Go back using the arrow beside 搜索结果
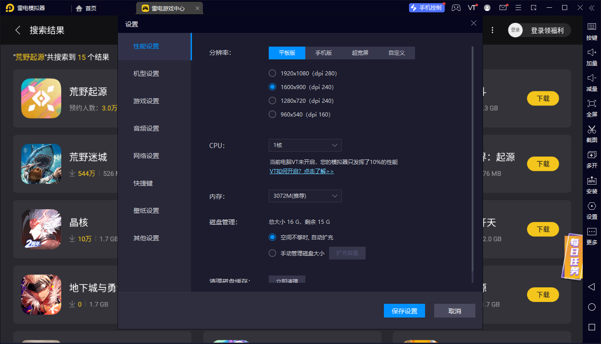601x344 pixels. point(18,30)
